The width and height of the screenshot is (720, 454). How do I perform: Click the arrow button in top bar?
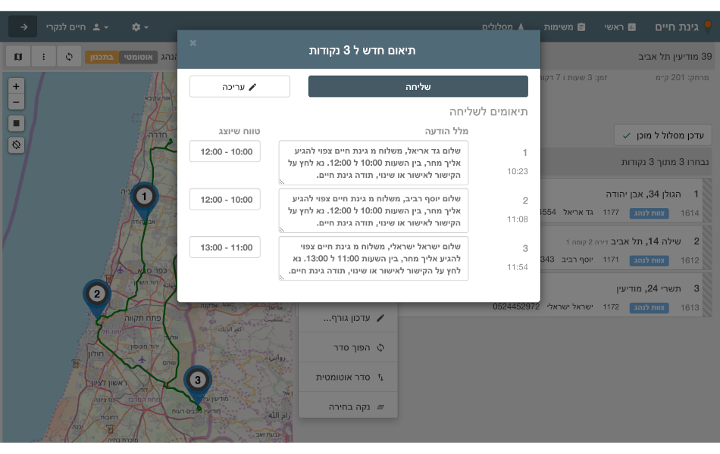pos(23,27)
